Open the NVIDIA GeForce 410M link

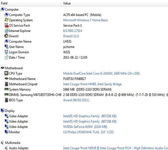point(85,127)
